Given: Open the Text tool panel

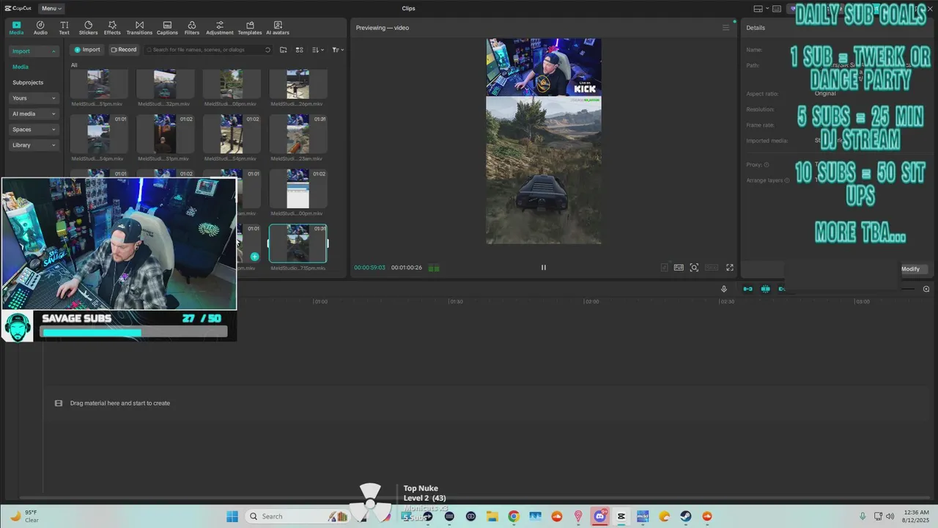Looking at the screenshot, I should coord(64,28).
